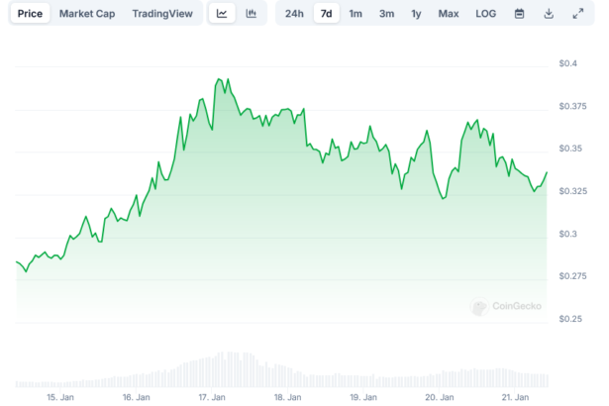Select the Price tab
Screen dimensions: 609x406
tap(31, 14)
